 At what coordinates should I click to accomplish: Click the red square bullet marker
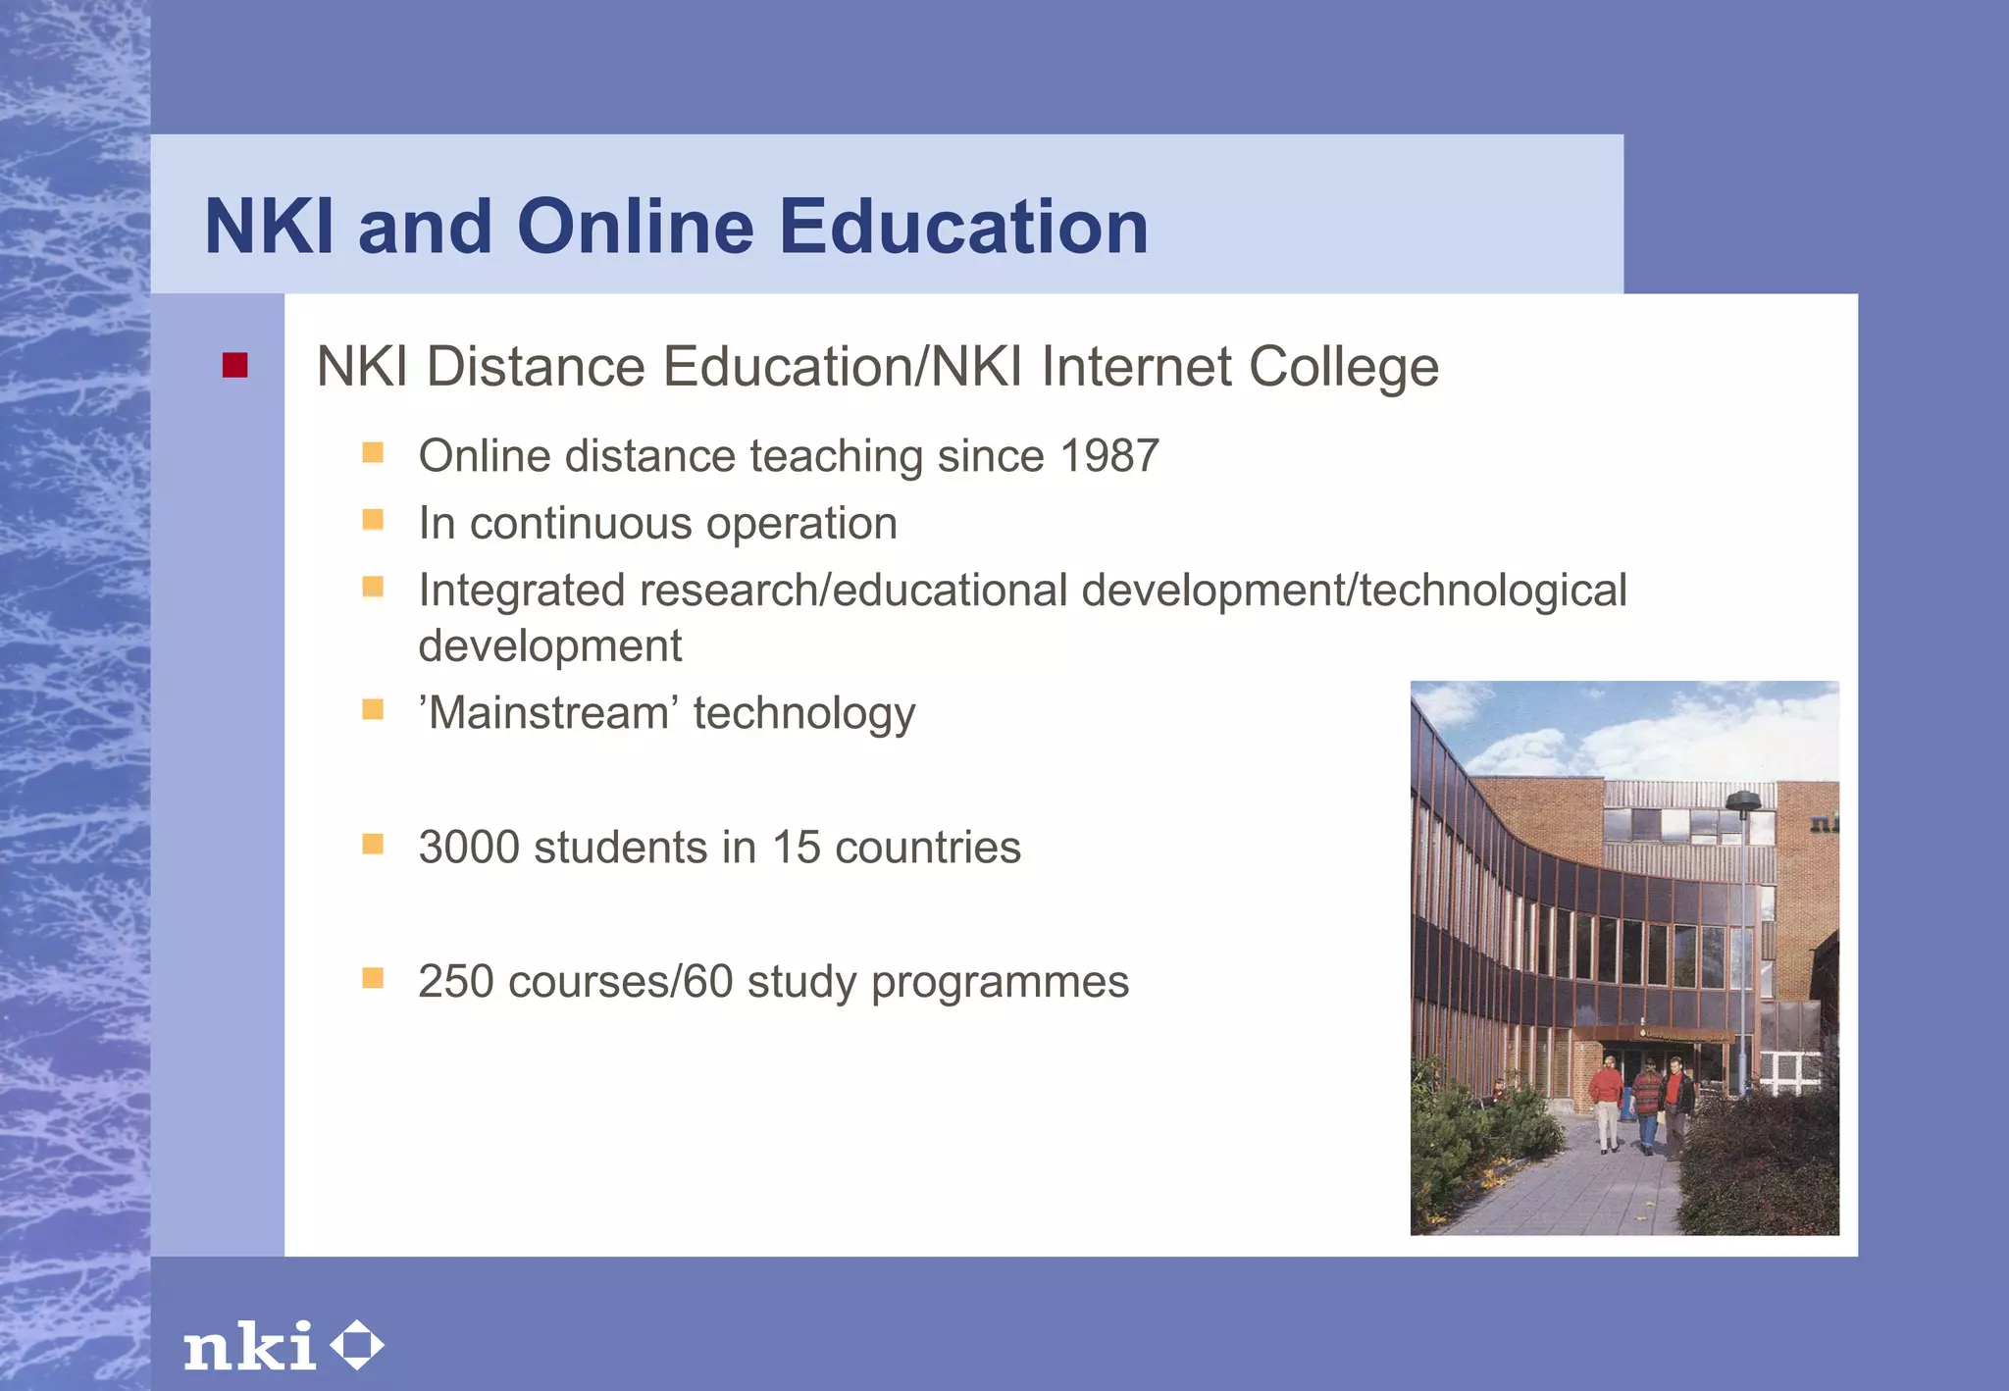pos(235,366)
